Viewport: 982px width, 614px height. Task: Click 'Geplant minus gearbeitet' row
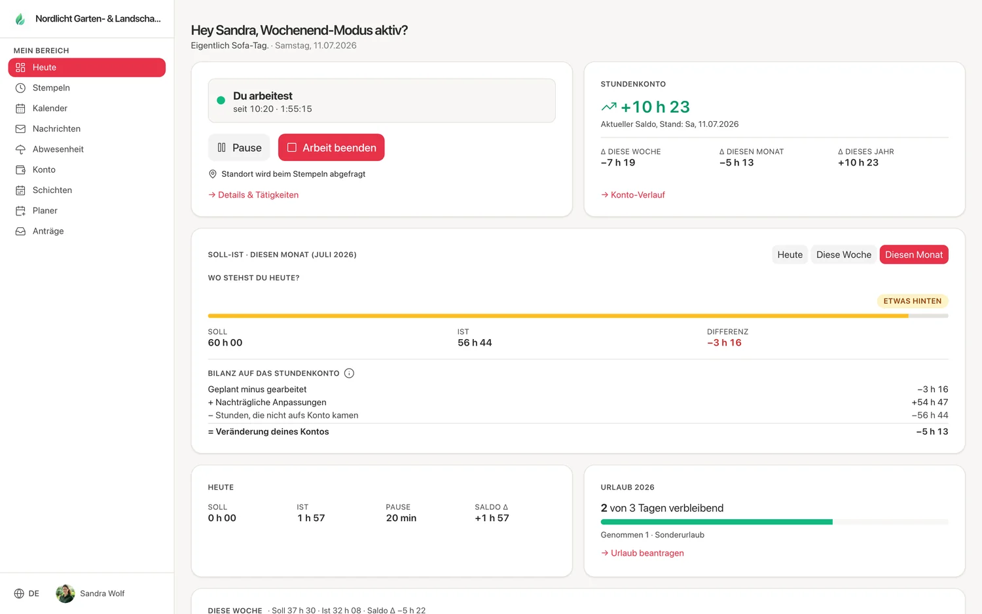578,389
